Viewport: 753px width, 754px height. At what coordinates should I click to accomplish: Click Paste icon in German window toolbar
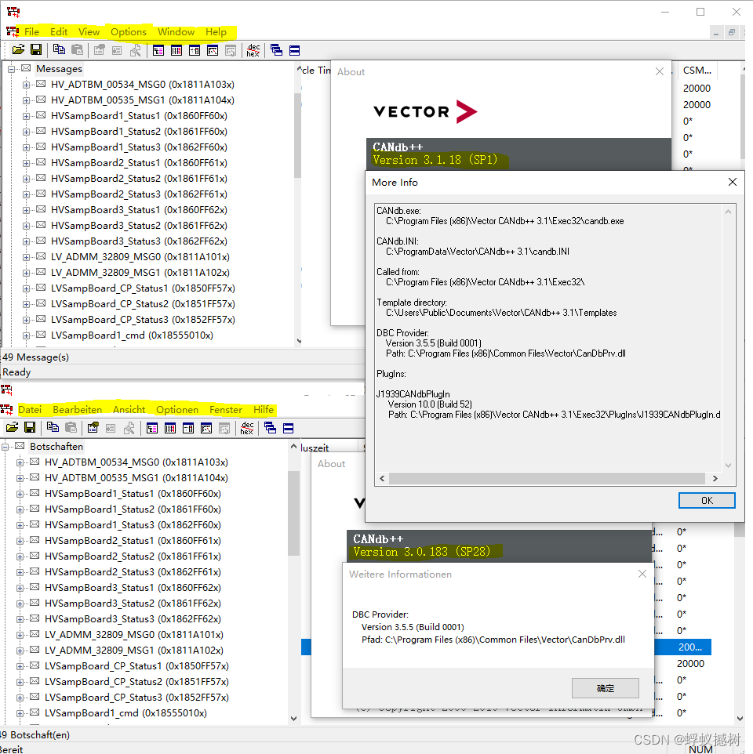pos(71,427)
